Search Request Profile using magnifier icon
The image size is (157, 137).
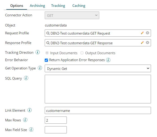(48, 33)
